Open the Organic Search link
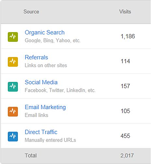This screenshot has width=151, height=164. [45, 33]
